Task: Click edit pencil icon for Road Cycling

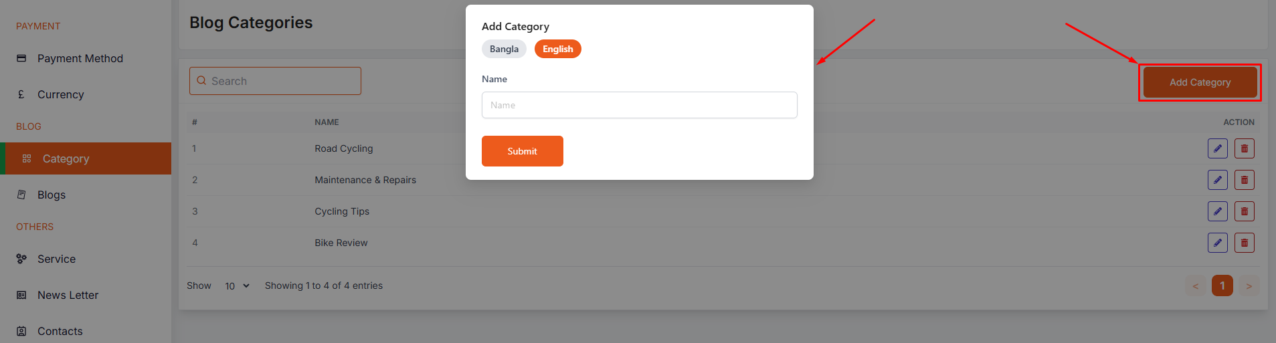Action: click(x=1217, y=148)
